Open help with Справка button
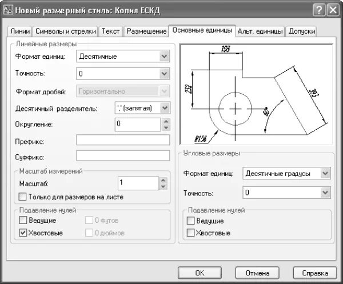343x284 pixels. (x=315, y=273)
